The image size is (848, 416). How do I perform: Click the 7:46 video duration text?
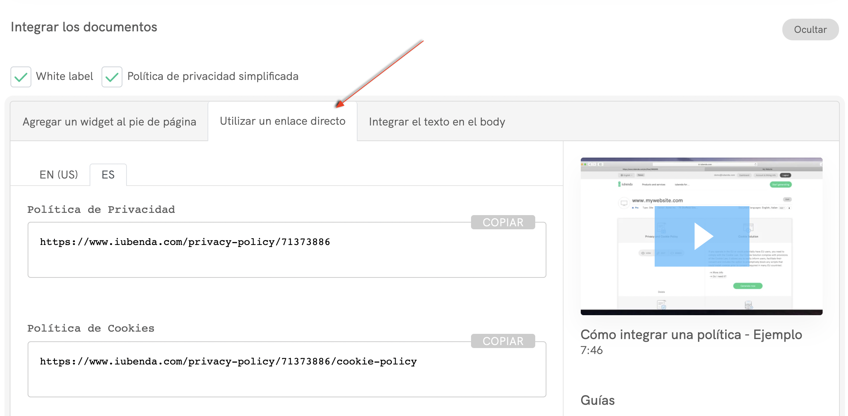(592, 350)
